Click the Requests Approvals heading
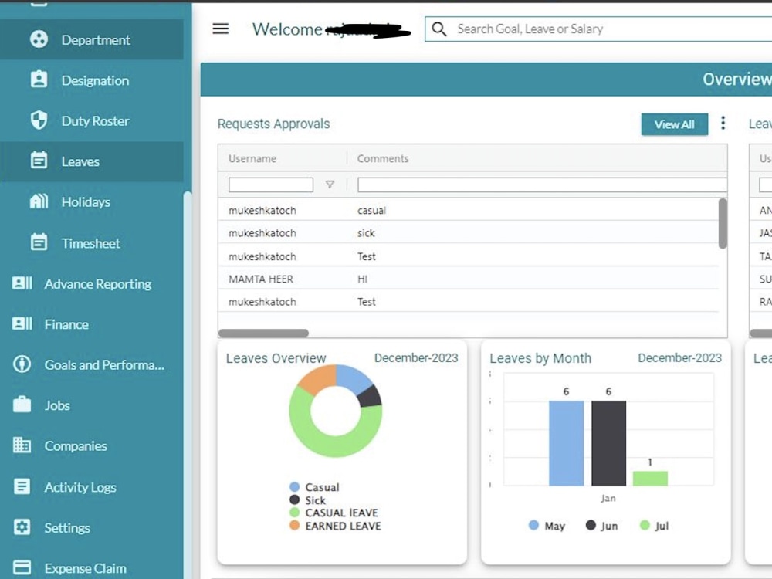Image resolution: width=772 pixels, height=579 pixels. 274,124
